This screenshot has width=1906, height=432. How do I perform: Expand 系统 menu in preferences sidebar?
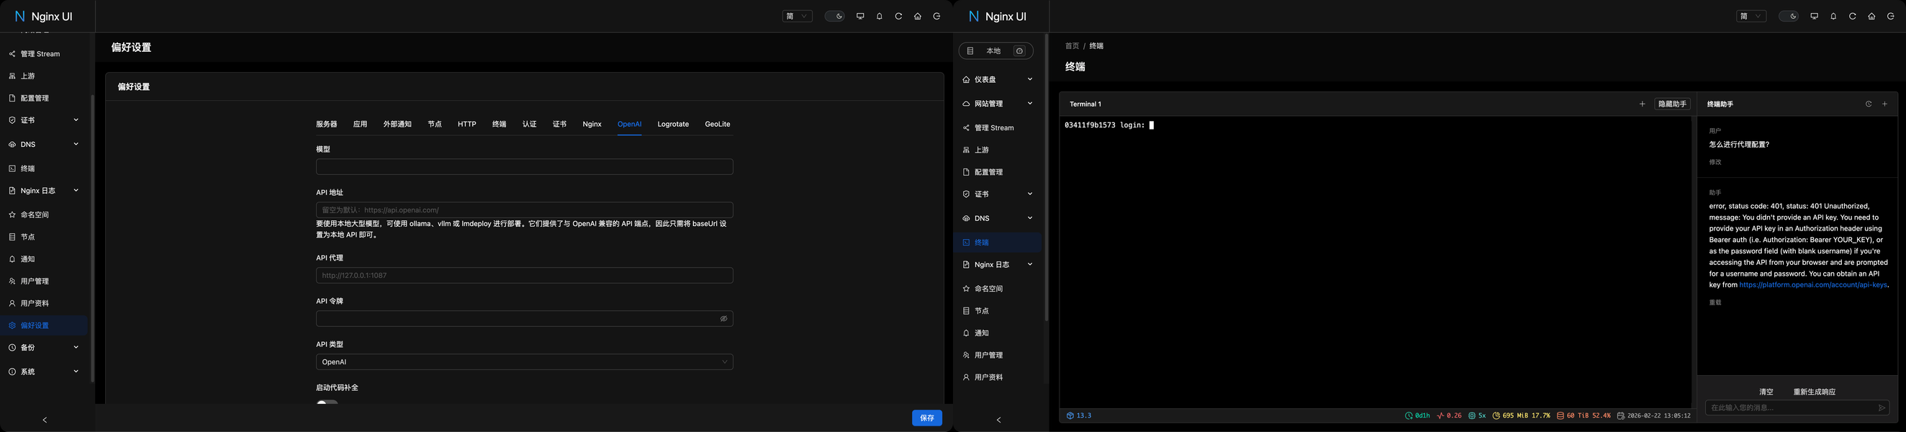44,372
